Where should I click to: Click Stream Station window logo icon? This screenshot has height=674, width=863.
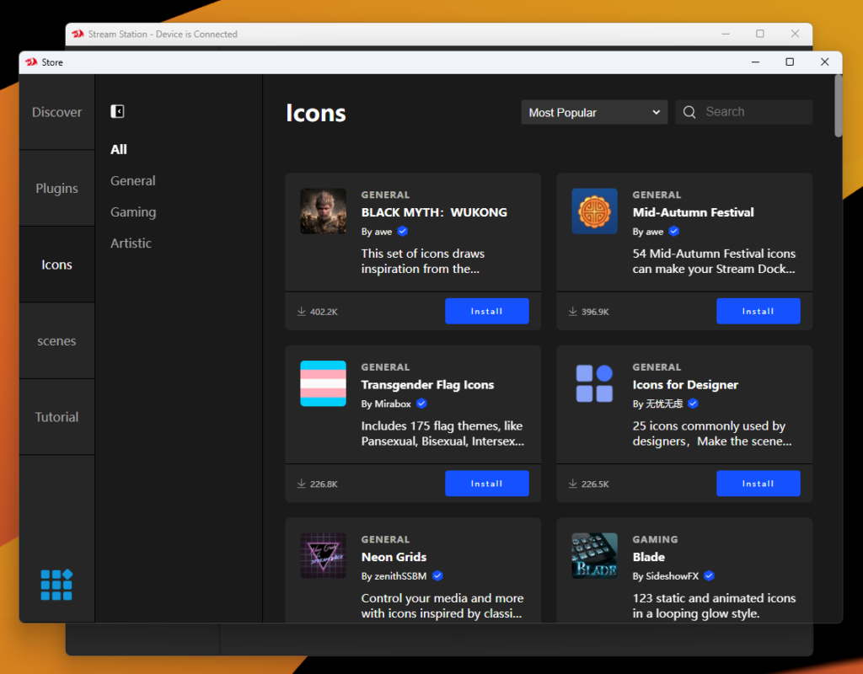78,34
